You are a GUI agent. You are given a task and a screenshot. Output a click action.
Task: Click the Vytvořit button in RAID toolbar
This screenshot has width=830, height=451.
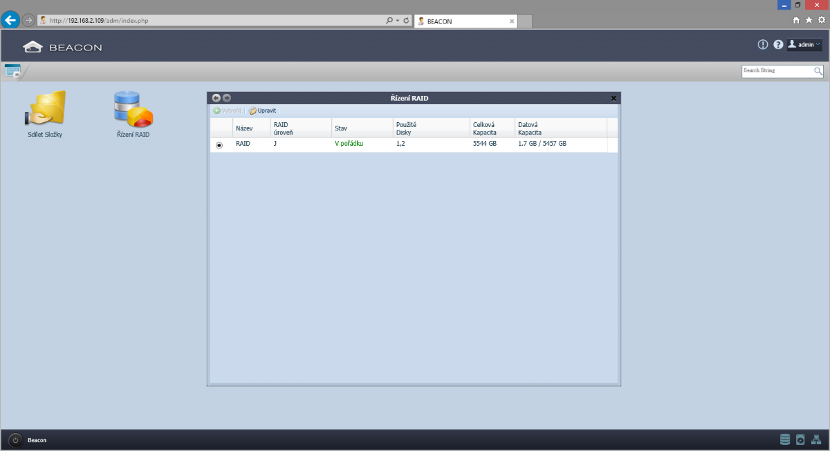[x=228, y=111]
